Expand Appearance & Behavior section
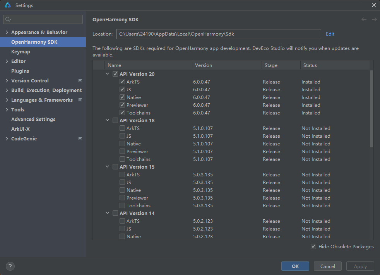This screenshot has width=380, height=275. [x=7, y=32]
